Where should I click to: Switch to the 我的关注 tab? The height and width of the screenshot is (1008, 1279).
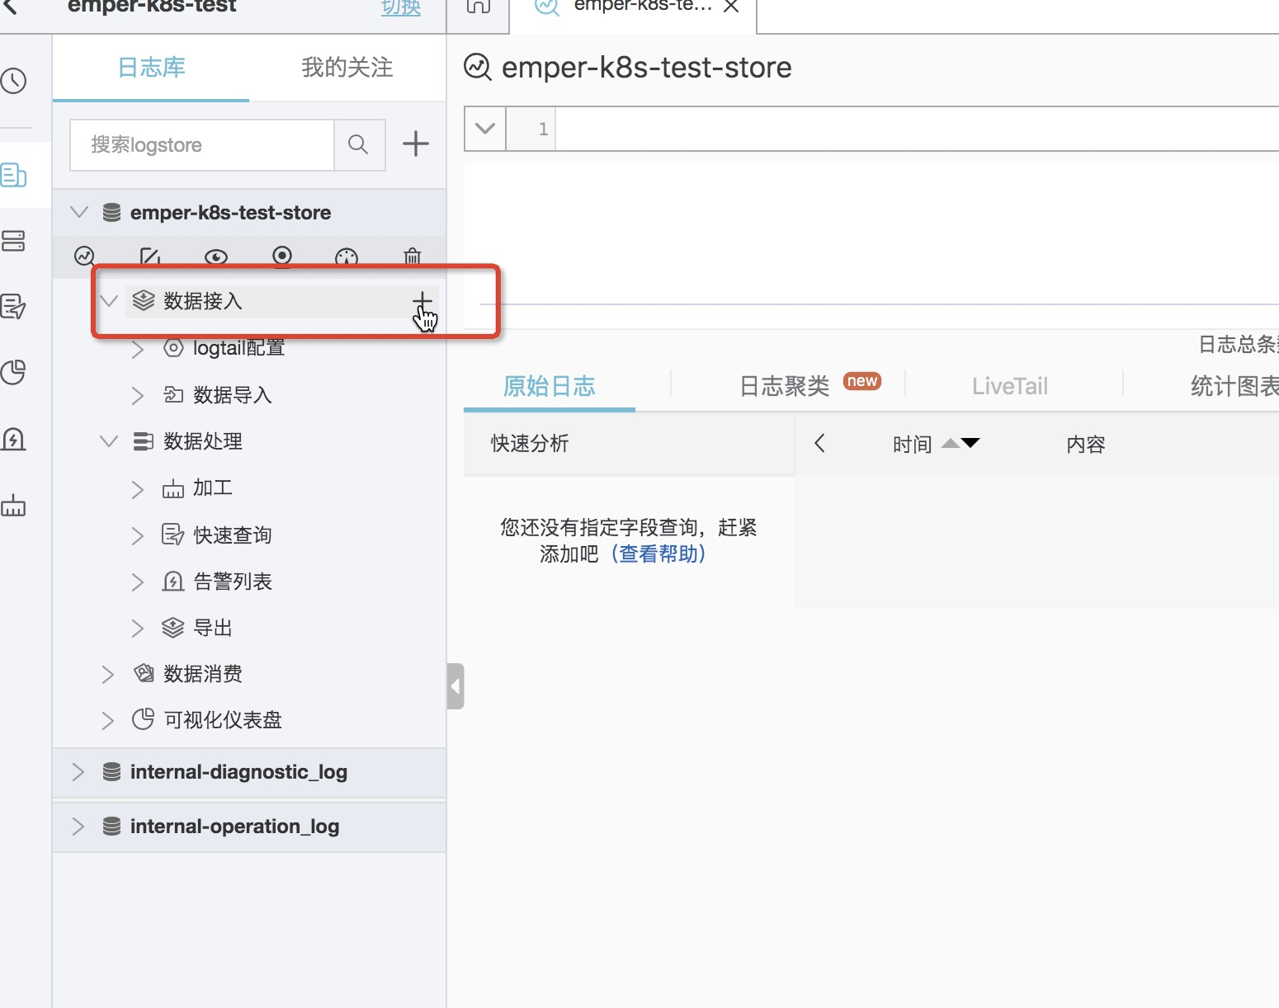pos(347,68)
